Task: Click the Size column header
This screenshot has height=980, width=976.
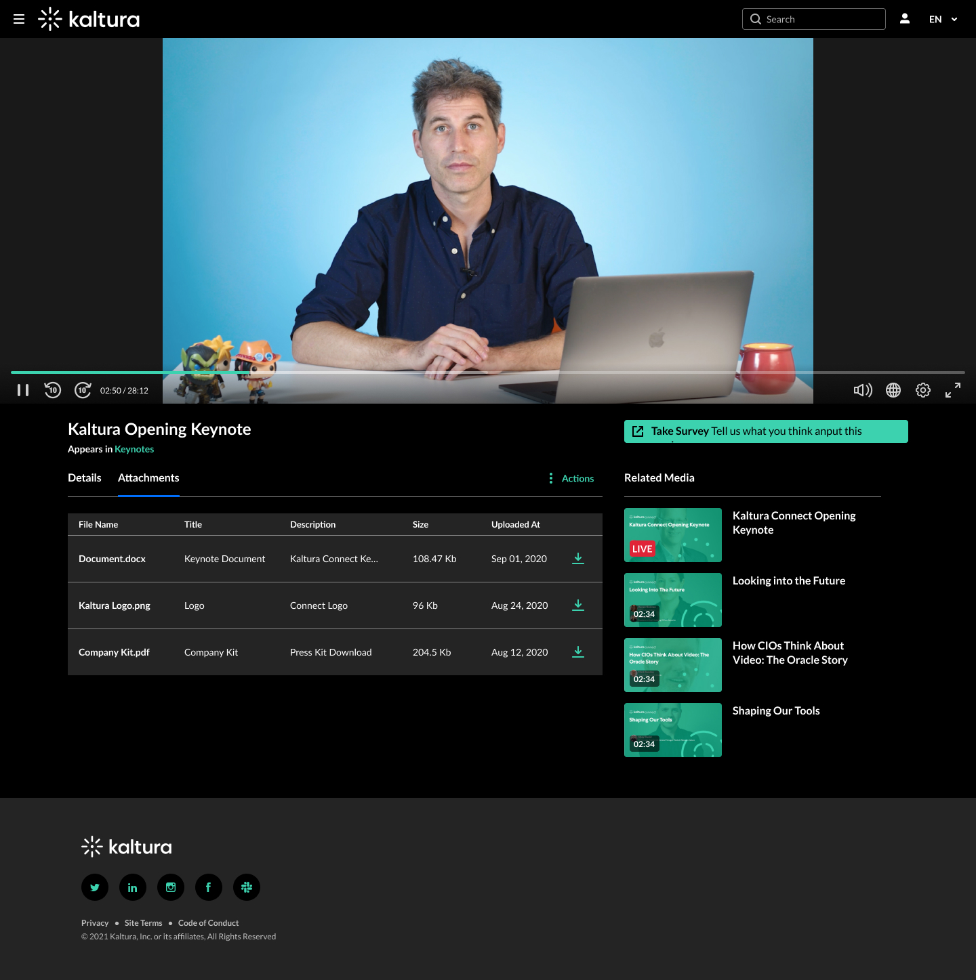Action: click(x=420, y=524)
